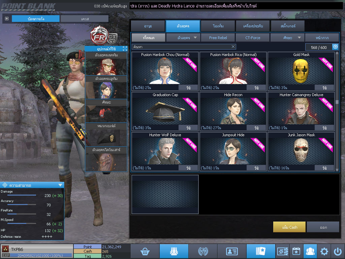345x259 pixels.
Task: Select the Free Rebels FR wolf emblem
Action: point(99,35)
